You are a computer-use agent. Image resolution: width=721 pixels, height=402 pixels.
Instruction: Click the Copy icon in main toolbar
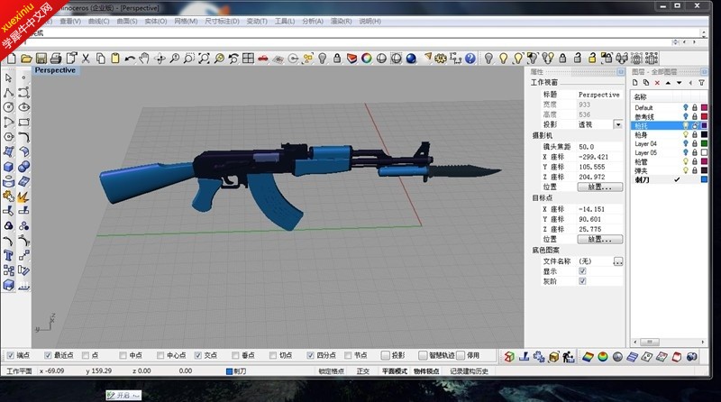pos(100,59)
